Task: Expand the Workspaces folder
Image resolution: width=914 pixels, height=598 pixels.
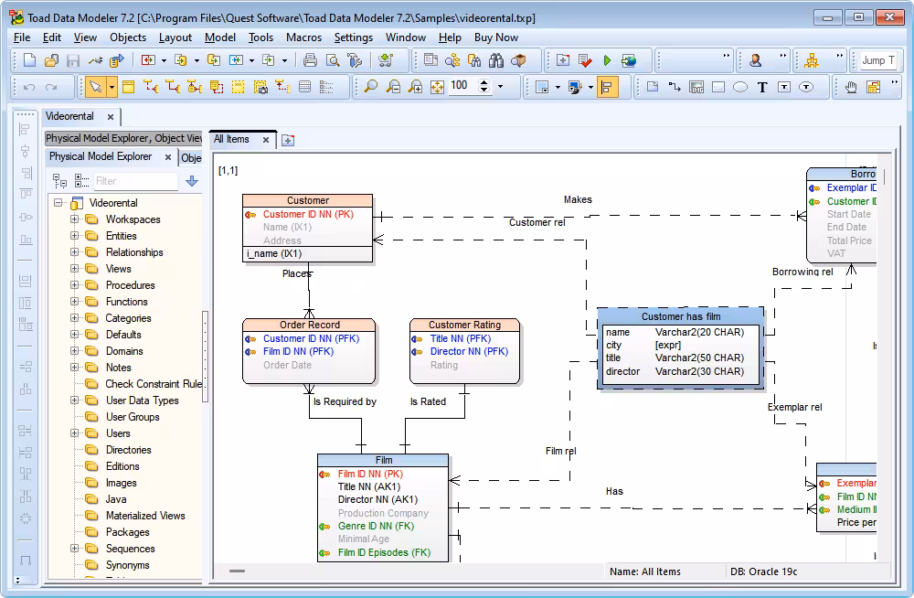Action: click(75, 219)
